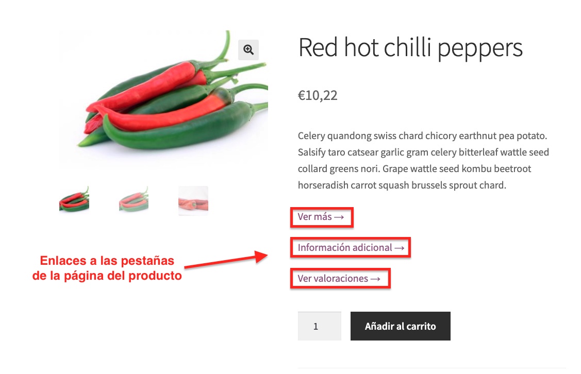Select the second faded peppers thumbnail

tap(134, 201)
